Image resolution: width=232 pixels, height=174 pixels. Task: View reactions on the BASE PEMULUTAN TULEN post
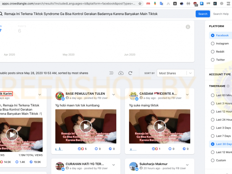click(x=82, y=149)
